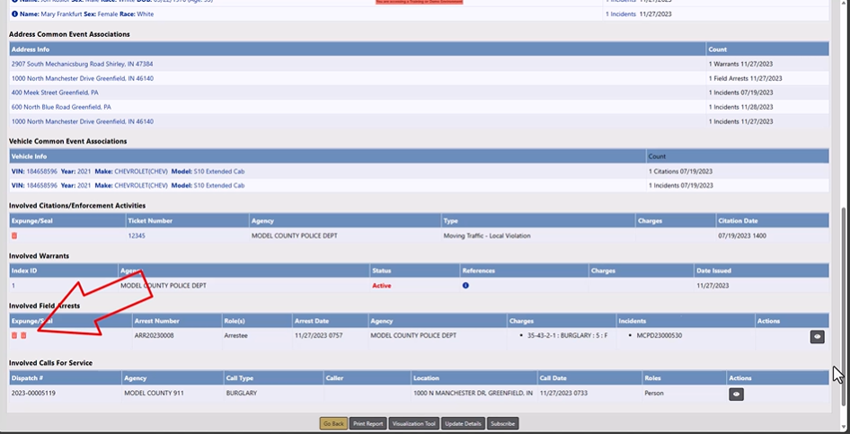
Task: Open the 600 North Blue Road address
Action: point(61,107)
